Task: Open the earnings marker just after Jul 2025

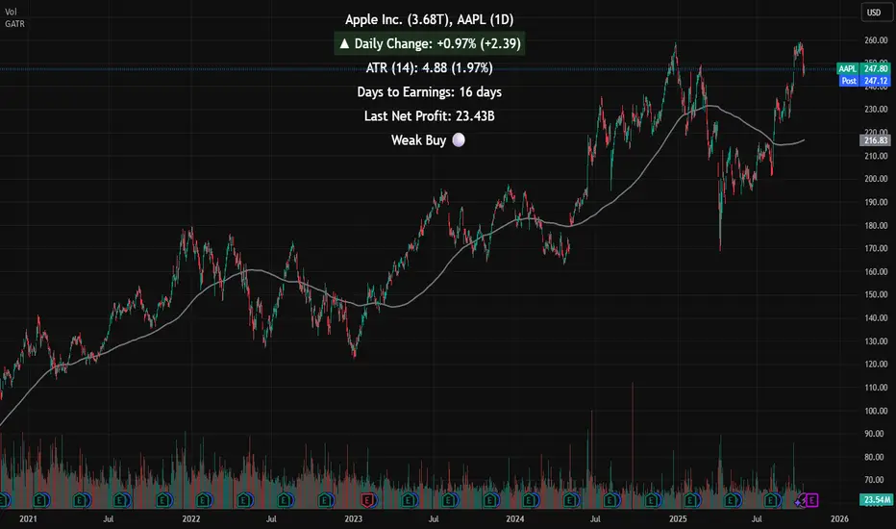Action: coord(772,501)
